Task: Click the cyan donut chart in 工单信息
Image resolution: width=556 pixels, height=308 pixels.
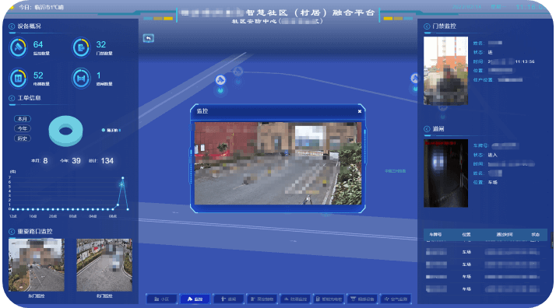Action: [65, 131]
